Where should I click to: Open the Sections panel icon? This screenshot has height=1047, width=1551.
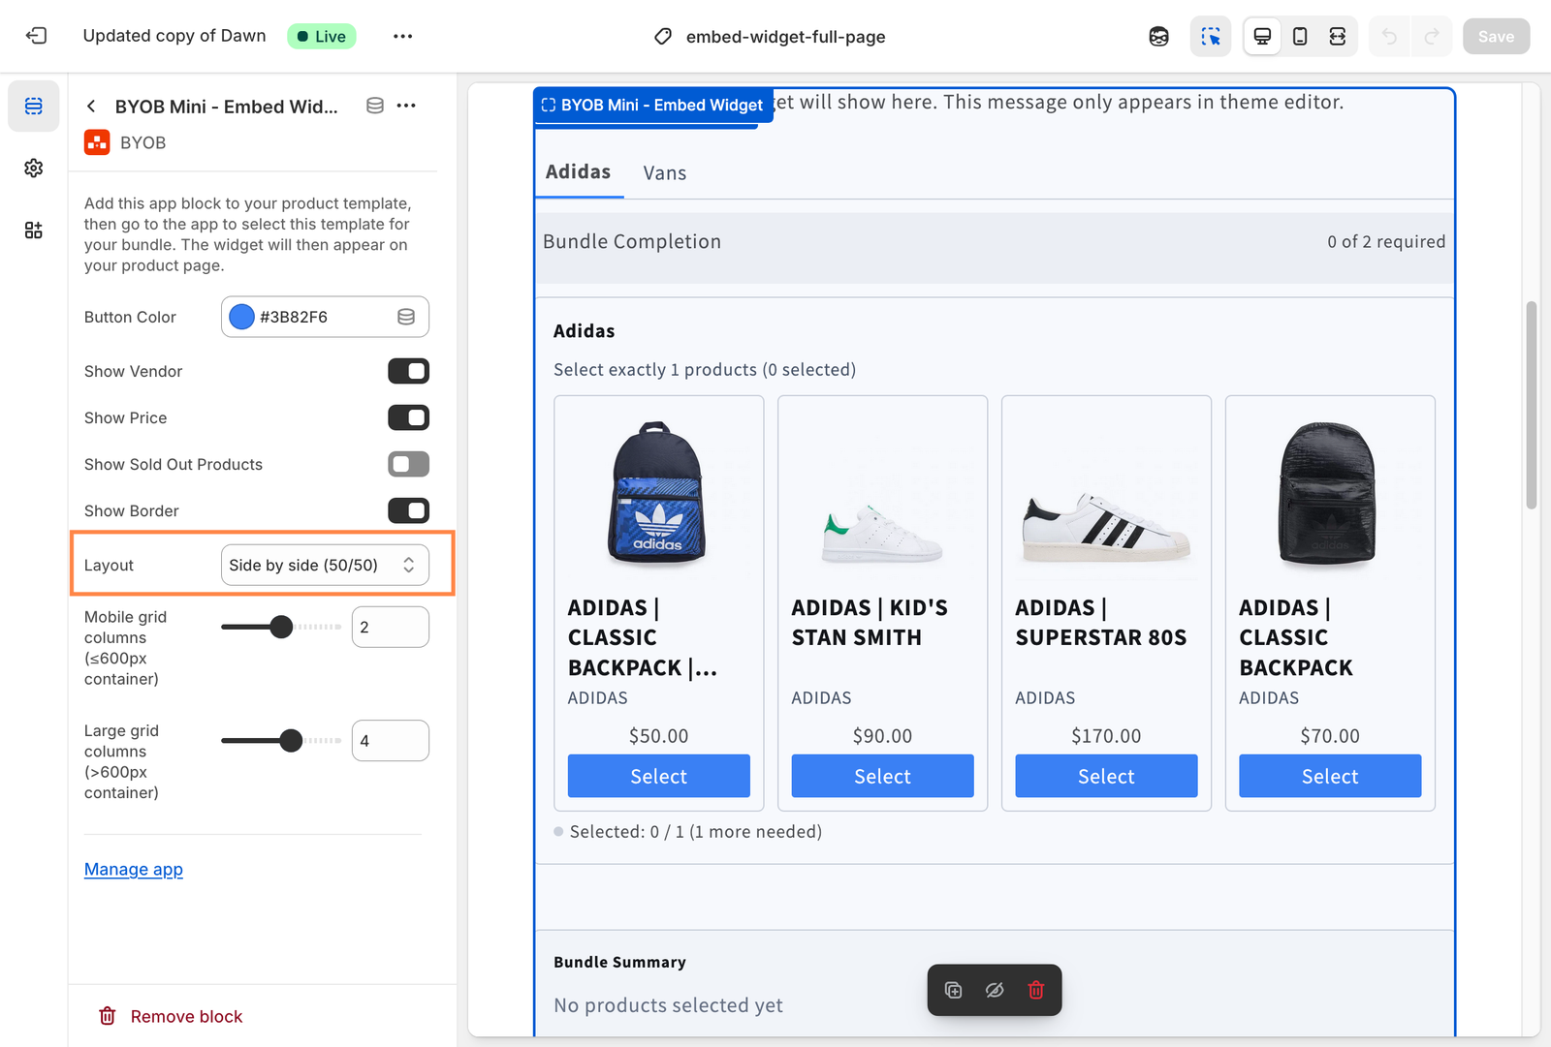[34, 107]
